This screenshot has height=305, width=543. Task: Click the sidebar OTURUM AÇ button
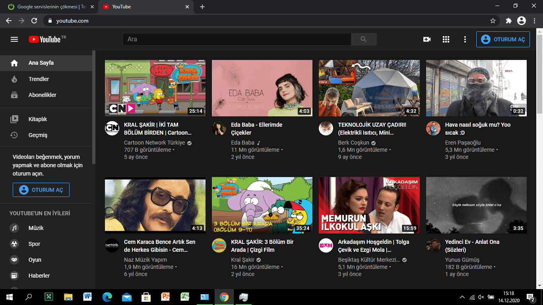coord(41,190)
